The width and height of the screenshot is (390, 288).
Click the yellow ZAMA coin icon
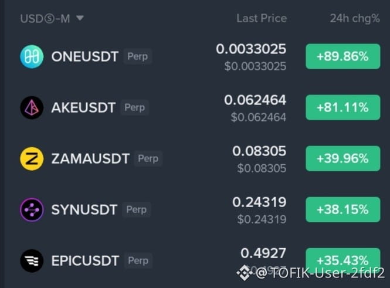coord(32,158)
